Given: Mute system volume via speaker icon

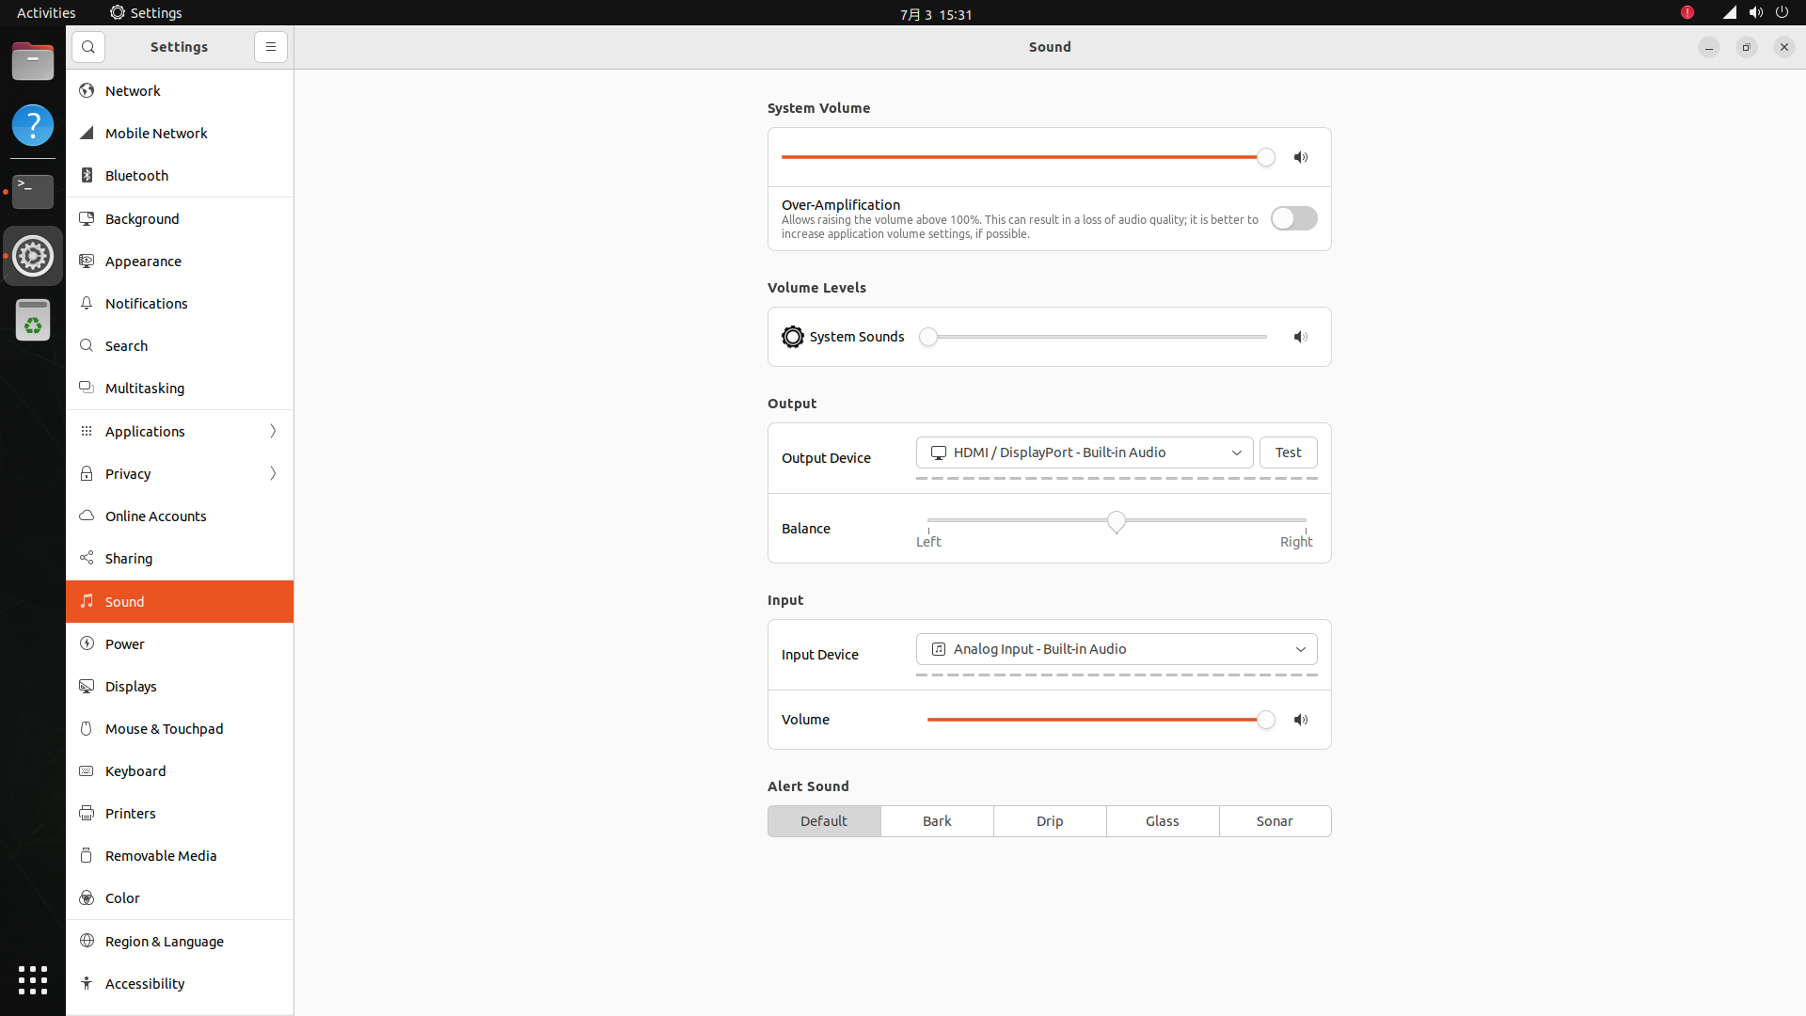Looking at the screenshot, I should (1301, 157).
